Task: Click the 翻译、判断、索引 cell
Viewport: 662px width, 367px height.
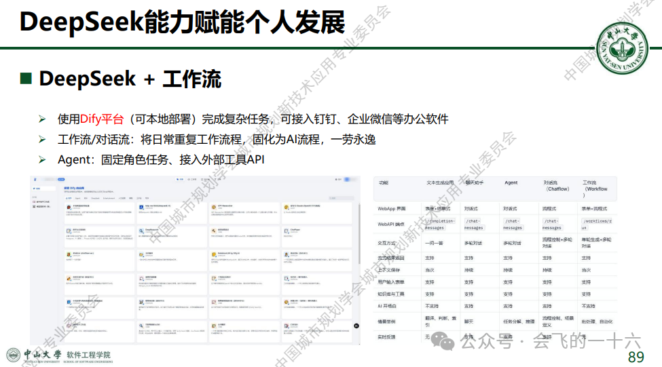Action: pyautogui.click(x=441, y=322)
